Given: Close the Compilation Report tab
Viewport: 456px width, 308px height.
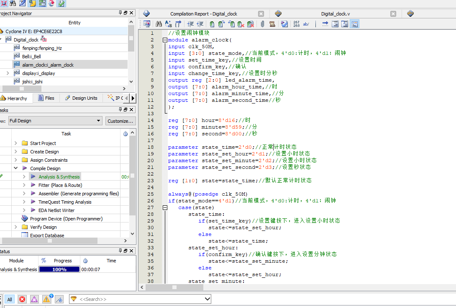Looking at the screenshot, I should 261,14.
